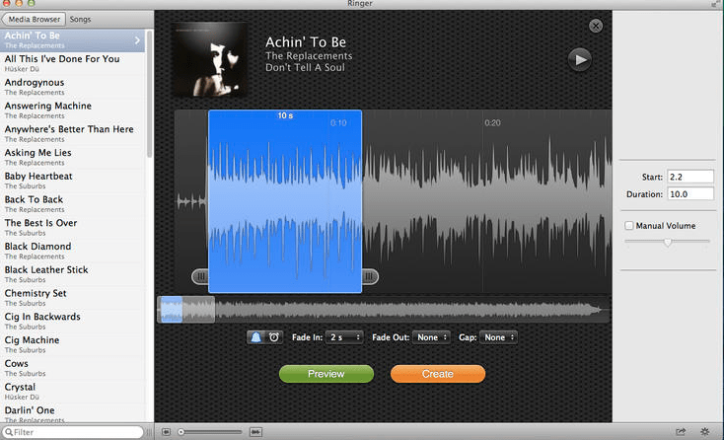
Task: Select song Back To Back
Action: [x=72, y=204]
